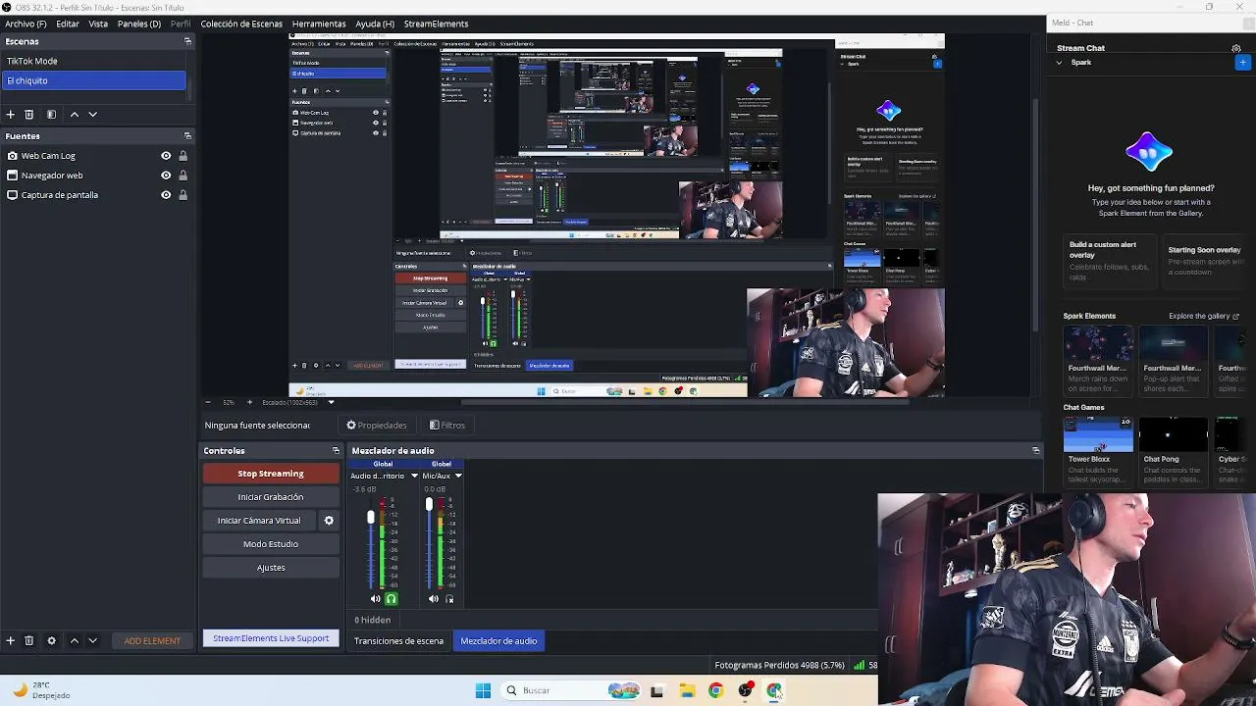Move the selected scene down
The image size is (1256, 706).
tap(92, 115)
